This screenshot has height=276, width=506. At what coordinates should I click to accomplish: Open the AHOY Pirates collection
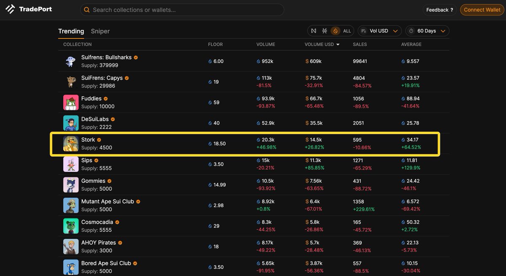(x=99, y=243)
